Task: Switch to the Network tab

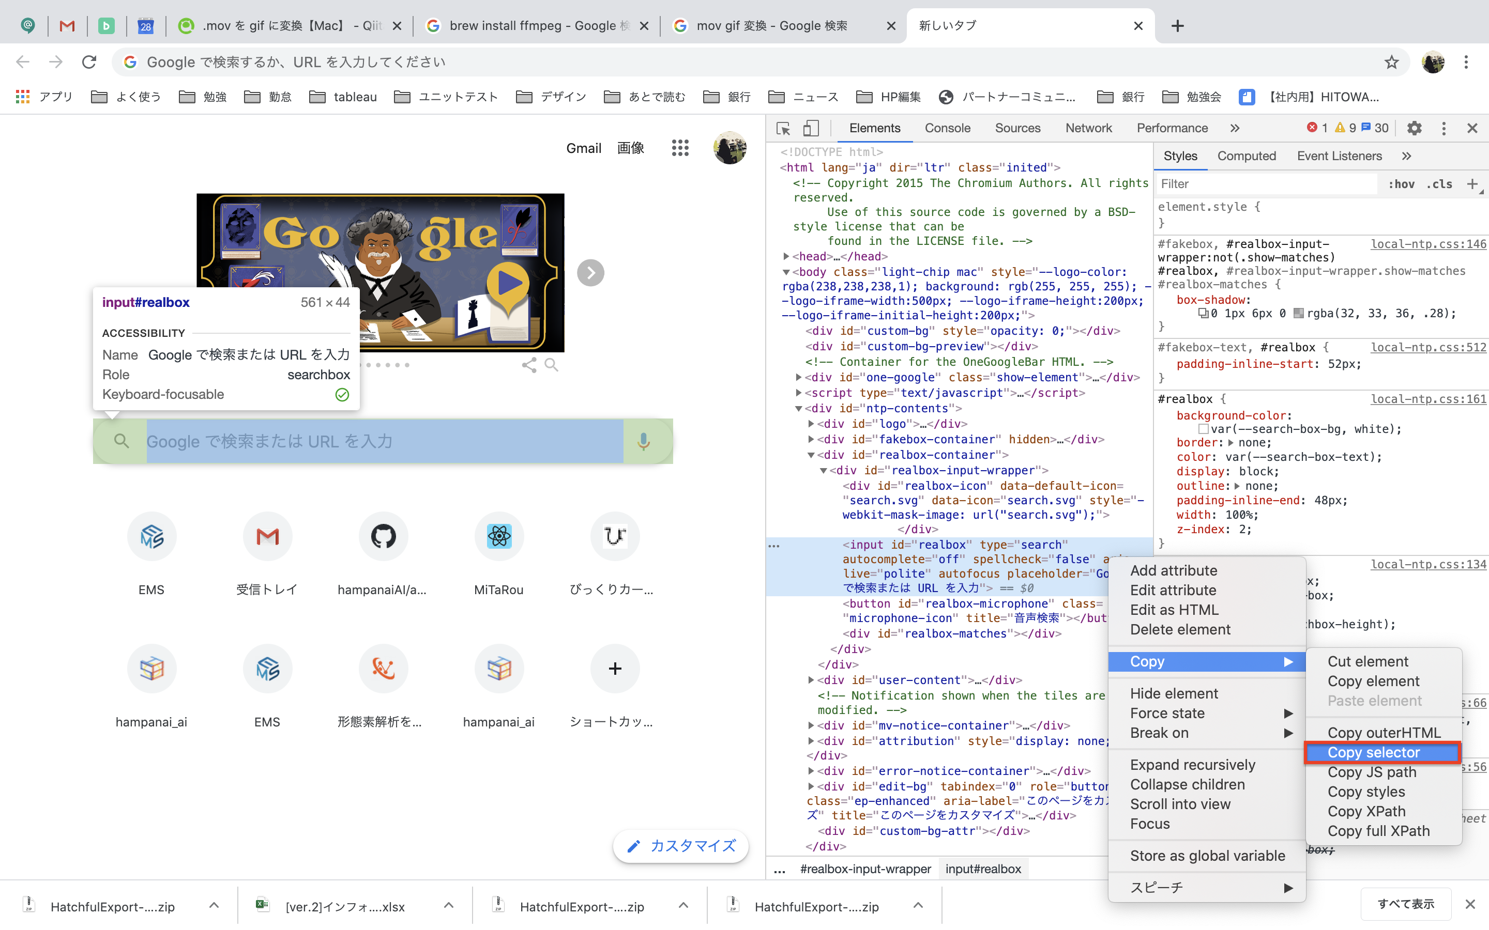Action: pyautogui.click(x=1088, y=129)
